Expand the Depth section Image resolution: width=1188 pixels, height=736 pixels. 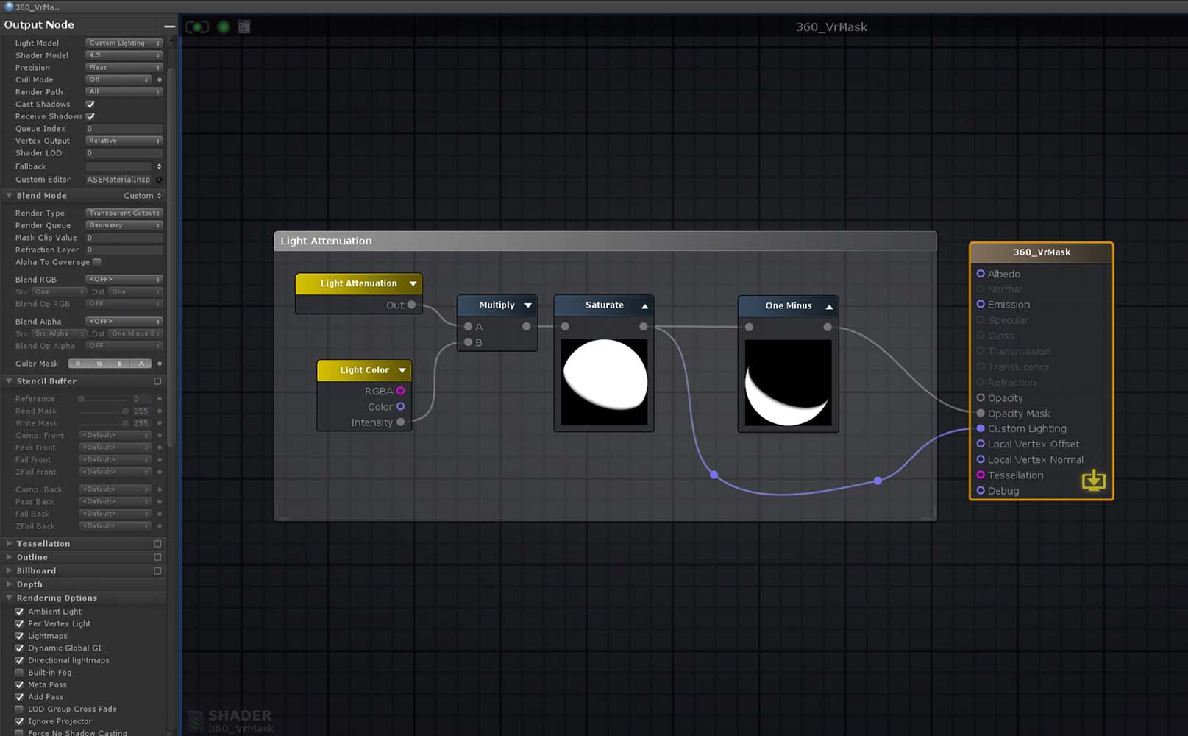9,584
